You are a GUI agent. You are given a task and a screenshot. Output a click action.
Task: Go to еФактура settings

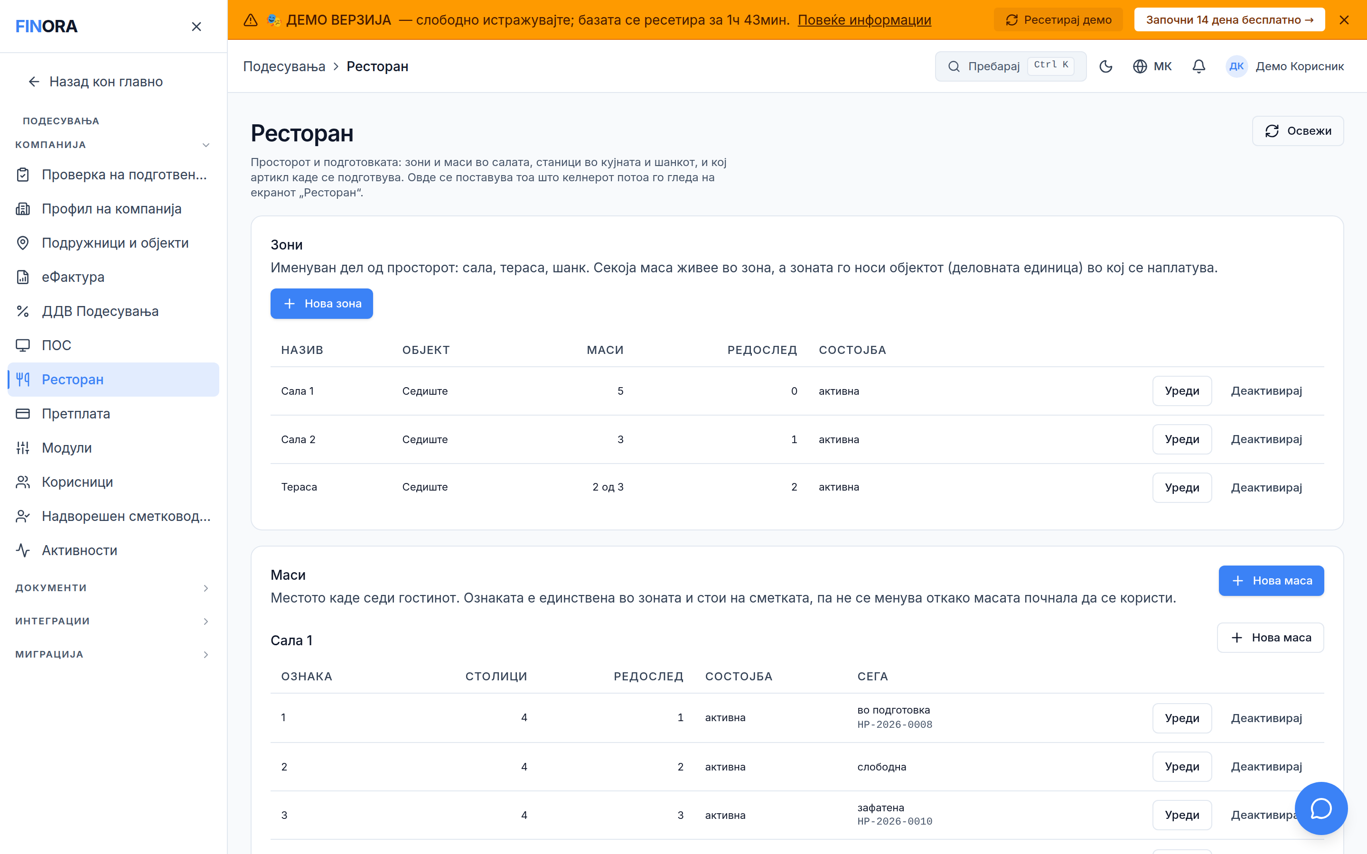(113, 278)
